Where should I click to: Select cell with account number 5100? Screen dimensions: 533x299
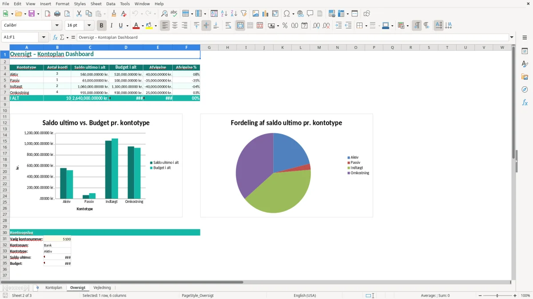[x=57, y=239]
